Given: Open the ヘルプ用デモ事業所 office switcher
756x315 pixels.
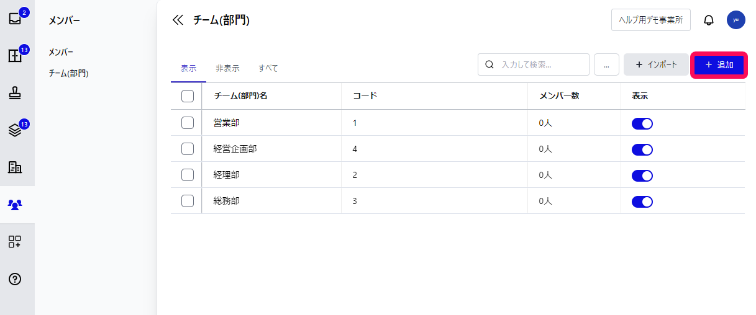Looking at the screenshot, I should point(650,20).
